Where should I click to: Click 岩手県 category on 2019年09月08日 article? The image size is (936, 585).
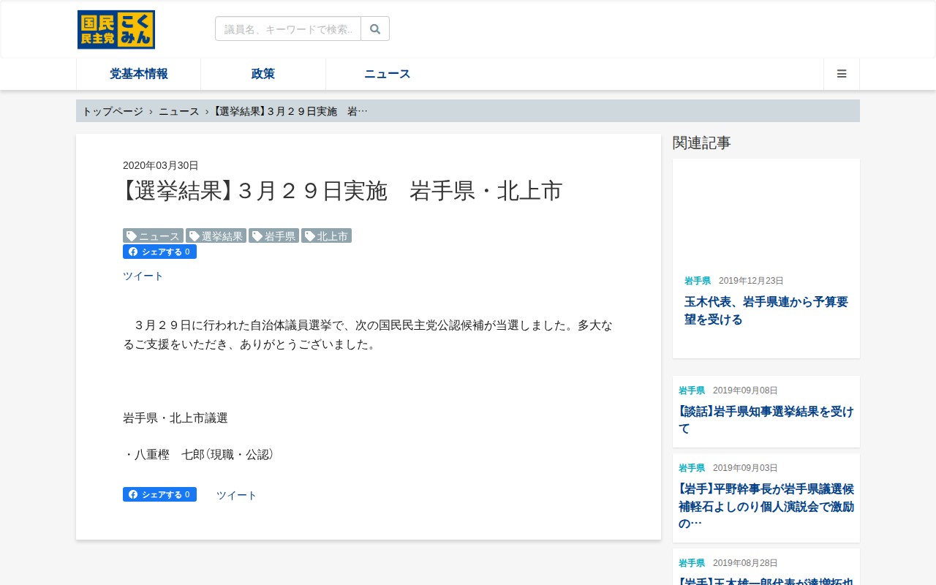tap(692, 390)
